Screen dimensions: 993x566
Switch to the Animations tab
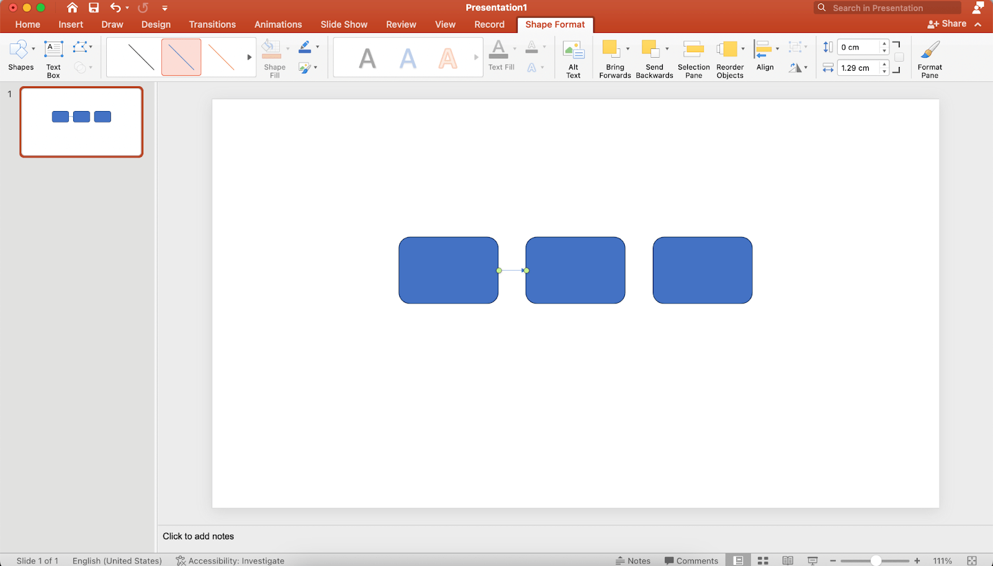(277, 24)
